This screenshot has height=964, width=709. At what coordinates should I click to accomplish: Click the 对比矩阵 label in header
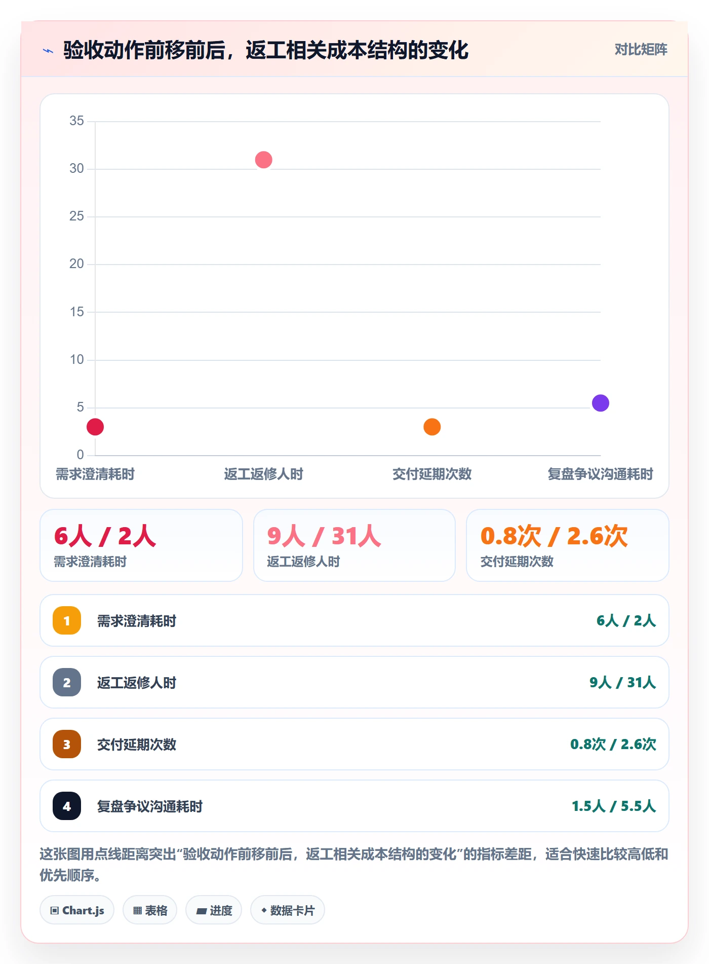[x=641, y=50]
